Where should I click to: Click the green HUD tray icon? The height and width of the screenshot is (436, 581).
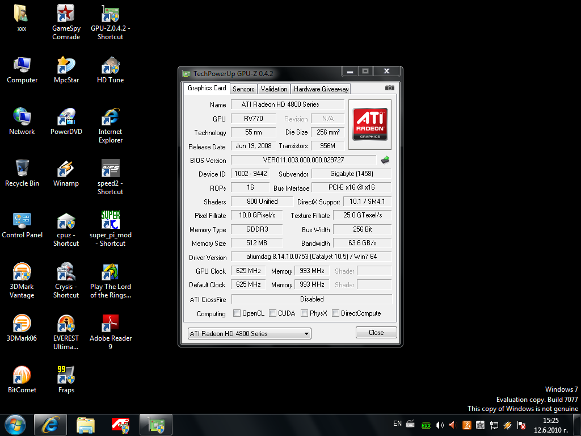[x=426, y=425]
